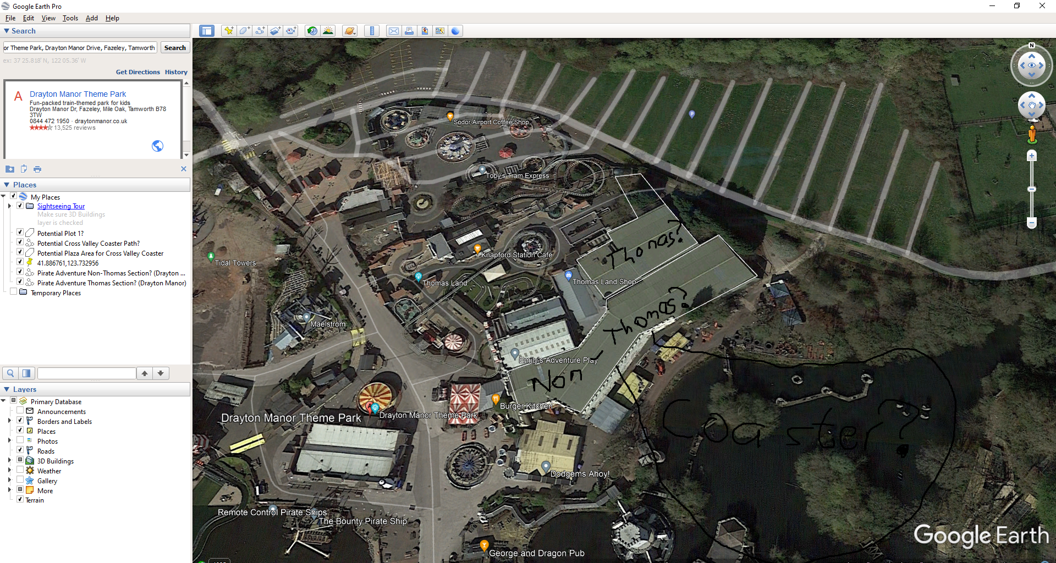Uncheck Sightseeing Tour checkbox
This screenshot has height=563, width=1056.
20,206
